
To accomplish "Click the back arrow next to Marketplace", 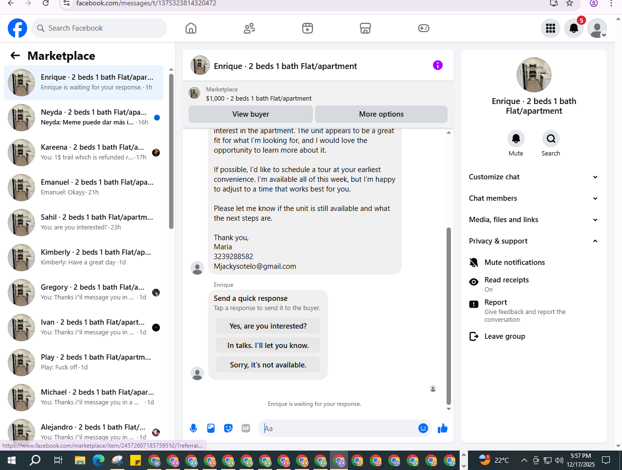I will [16, 56].
